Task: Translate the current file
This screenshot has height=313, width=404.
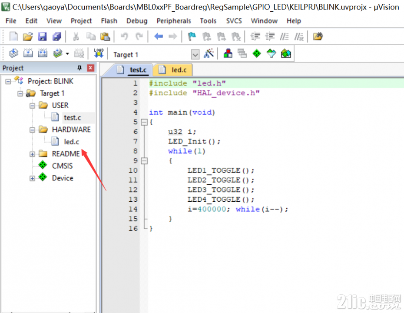Action: point(13,53)
